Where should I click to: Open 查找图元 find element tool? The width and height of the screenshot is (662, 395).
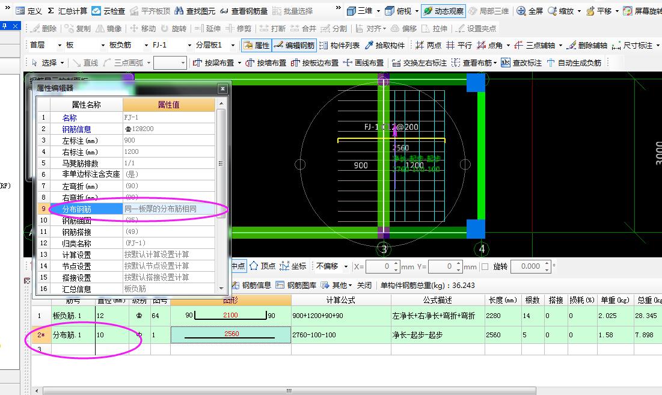[195, 11]
